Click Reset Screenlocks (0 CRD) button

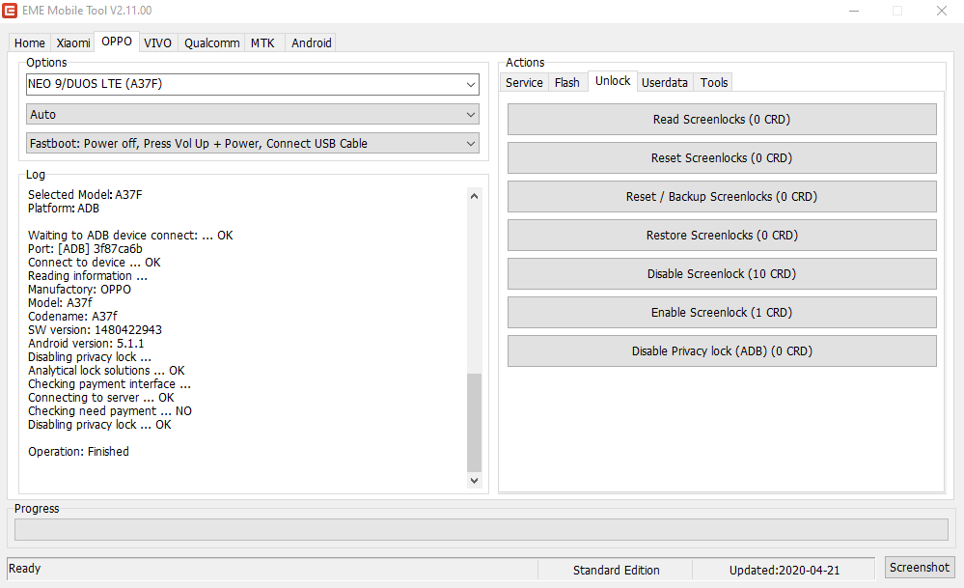click(722, 158)
